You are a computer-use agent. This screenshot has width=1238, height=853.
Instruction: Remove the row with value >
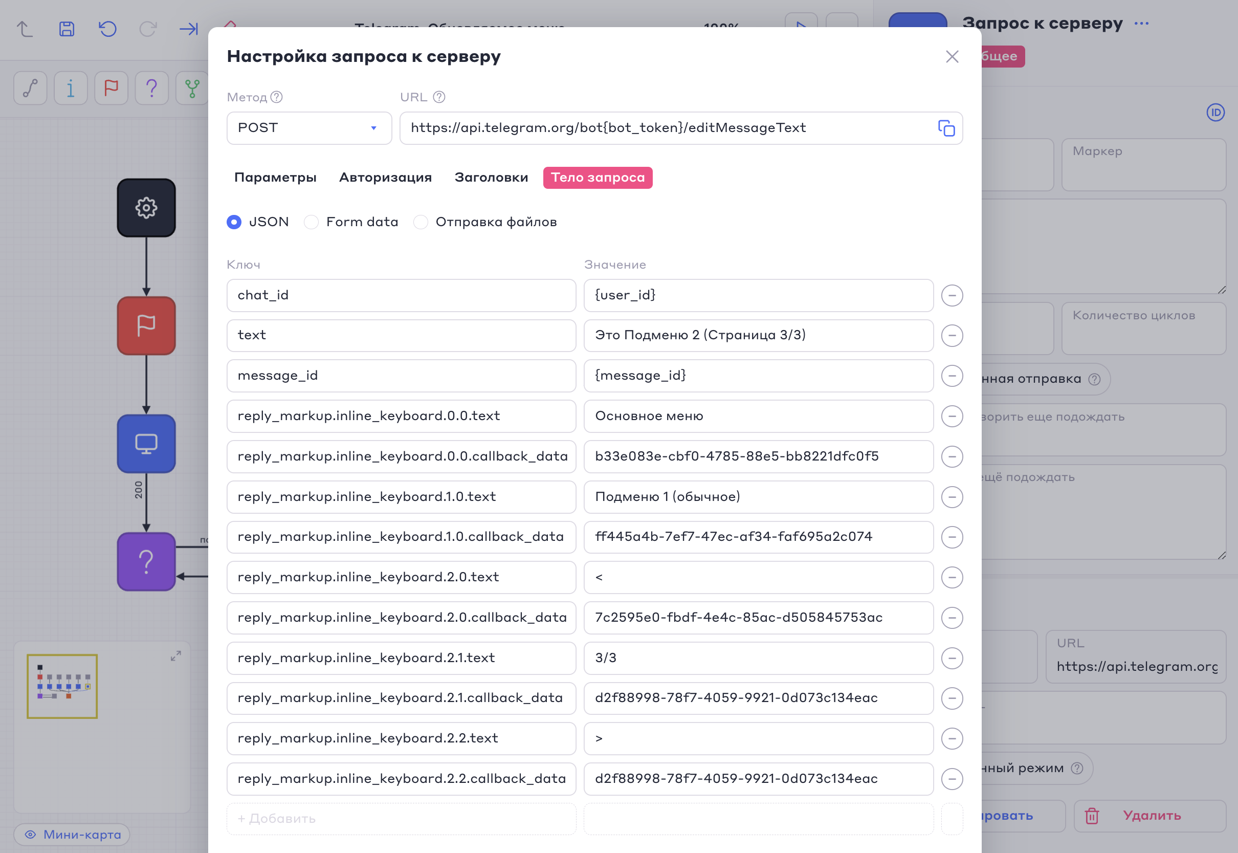click(x=952, y=738)
